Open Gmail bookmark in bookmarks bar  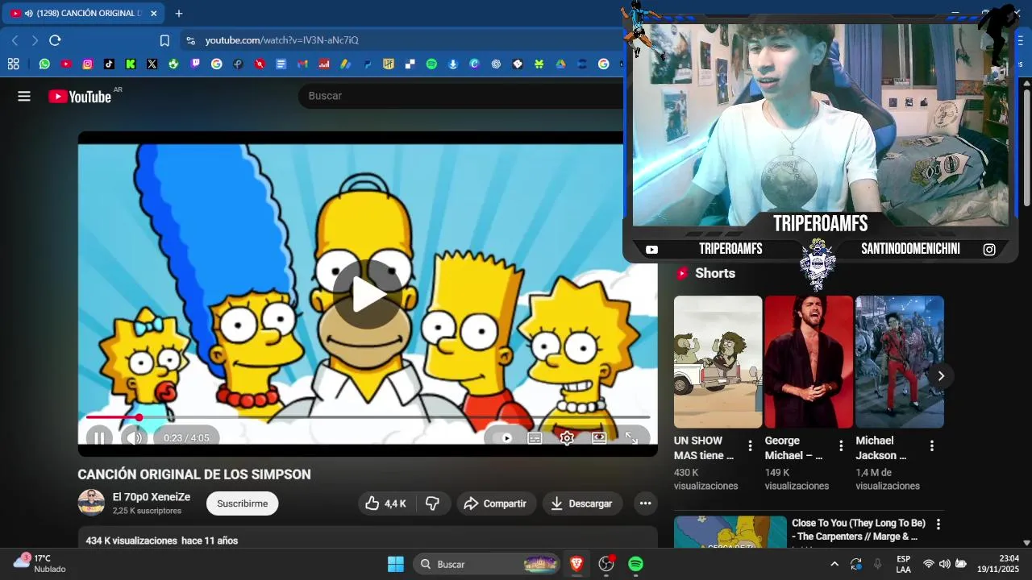point(302,64)
